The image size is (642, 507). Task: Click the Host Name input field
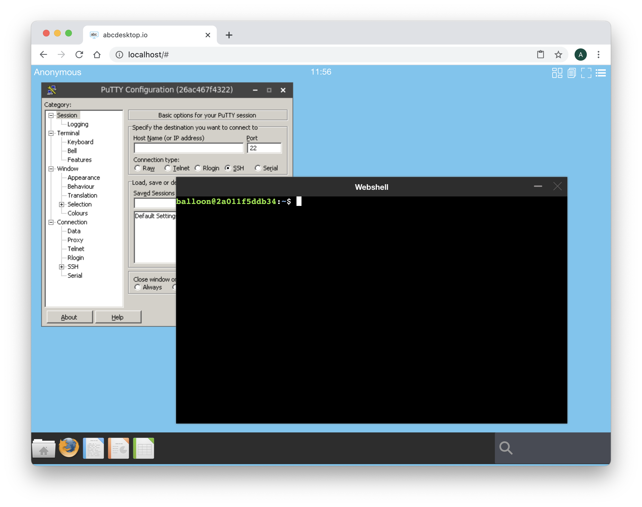pos(189,148)
